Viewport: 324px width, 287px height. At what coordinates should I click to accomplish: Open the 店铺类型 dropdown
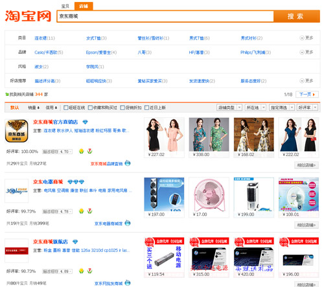[x=229, y=108]
